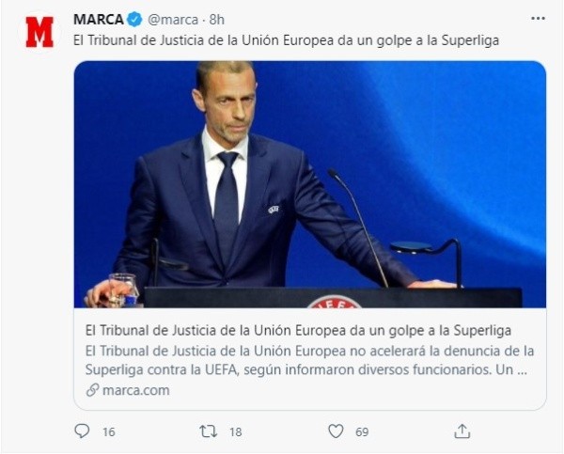This screenshot has height=454, width=564.
Task: Click the UEFA logo on the podium image
Action: tap(333, 302)
